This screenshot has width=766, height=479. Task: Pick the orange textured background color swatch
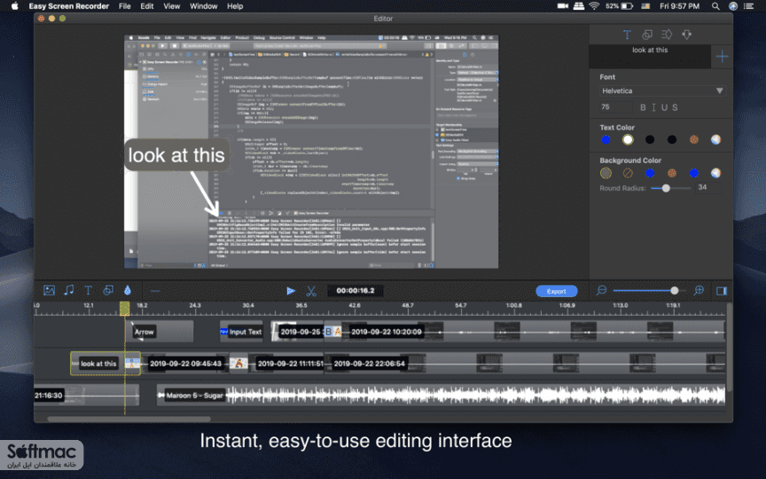[672, 173]
